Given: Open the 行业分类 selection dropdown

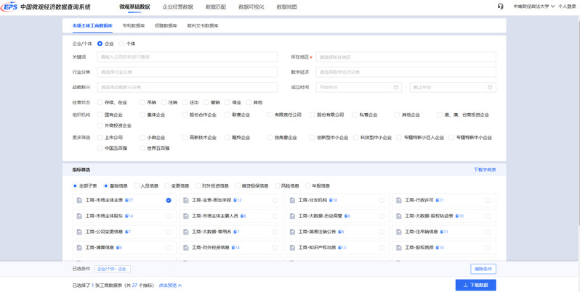Looking at the screenshot, I should point(187,72).
